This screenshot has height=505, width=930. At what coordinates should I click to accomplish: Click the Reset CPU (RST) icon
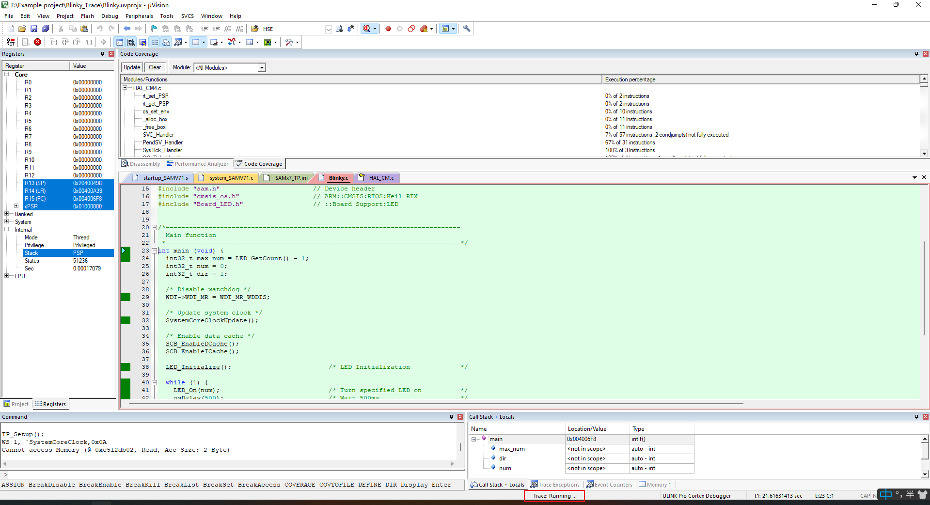(x=11, y=42)
